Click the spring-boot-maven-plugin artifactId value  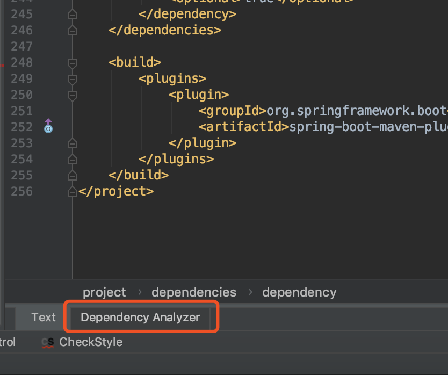(368, 127)
